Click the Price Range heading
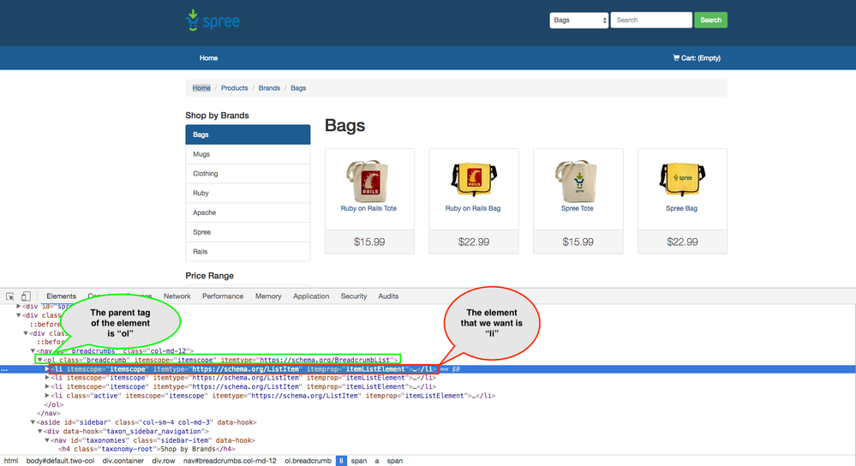Viewport: 856px width, 466px height. (210, 276)
